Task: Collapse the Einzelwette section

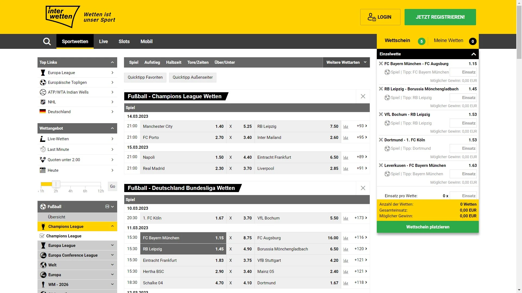Action: tap(473, 54)
